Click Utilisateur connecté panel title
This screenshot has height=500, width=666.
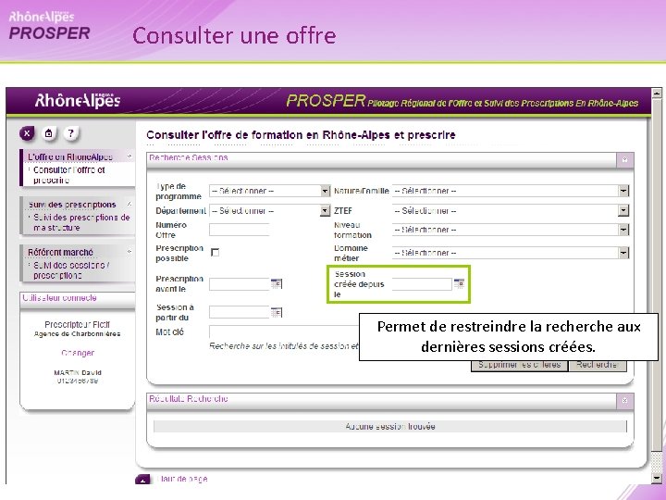coord(59,298)
